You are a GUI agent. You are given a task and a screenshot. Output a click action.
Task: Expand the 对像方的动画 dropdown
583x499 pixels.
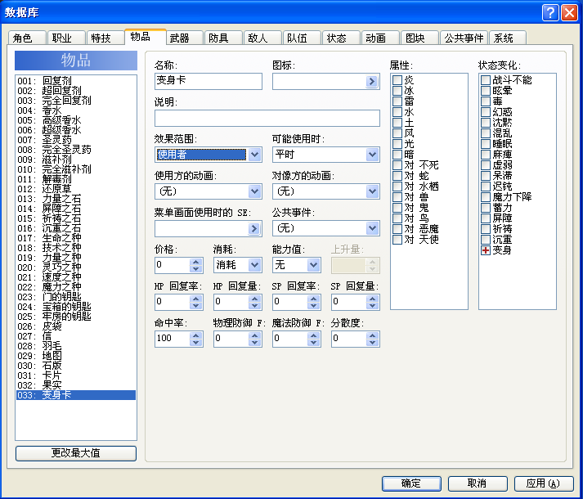(x=372, y=191)
